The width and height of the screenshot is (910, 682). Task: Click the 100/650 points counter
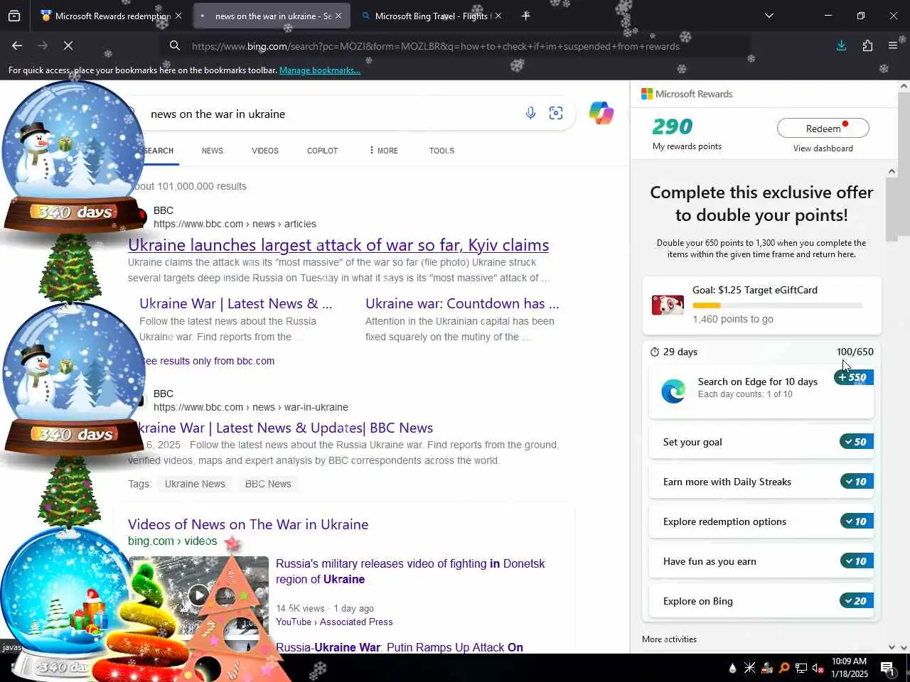click(855, 352)
